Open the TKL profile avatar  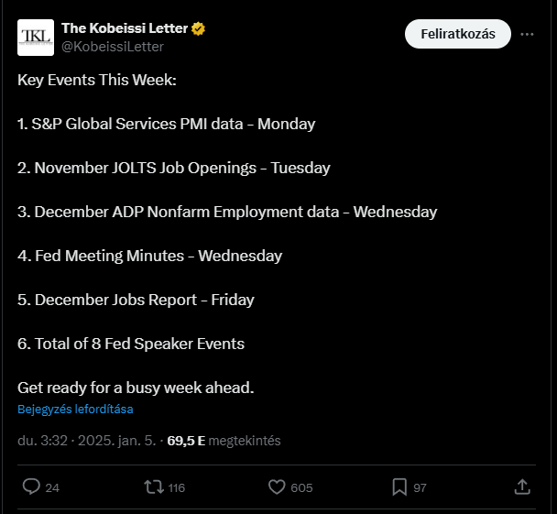36,38
